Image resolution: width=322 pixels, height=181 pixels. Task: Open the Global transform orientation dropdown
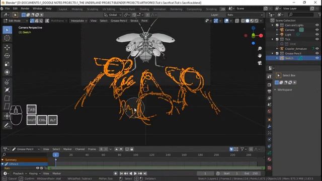point(113,15)
